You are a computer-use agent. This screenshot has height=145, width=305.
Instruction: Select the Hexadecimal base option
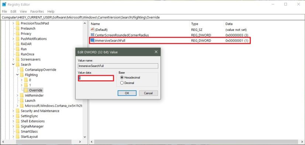pos(122,77)
